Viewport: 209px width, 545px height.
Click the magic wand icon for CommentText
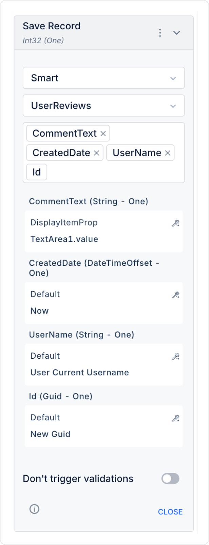(176, 223)
